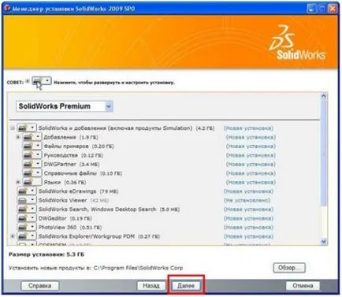Collapse the SolidWorks и добавления tree node
Image resolution: width=342 pixels, height=297 pixels.
tap(13, 128)
